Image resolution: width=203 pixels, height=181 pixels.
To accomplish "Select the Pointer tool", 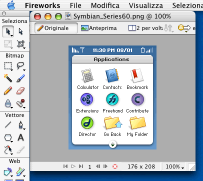I will 8,31.
